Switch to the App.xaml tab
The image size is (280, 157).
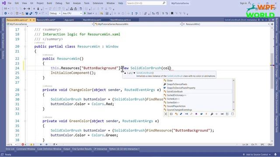[x=69, y=20]
